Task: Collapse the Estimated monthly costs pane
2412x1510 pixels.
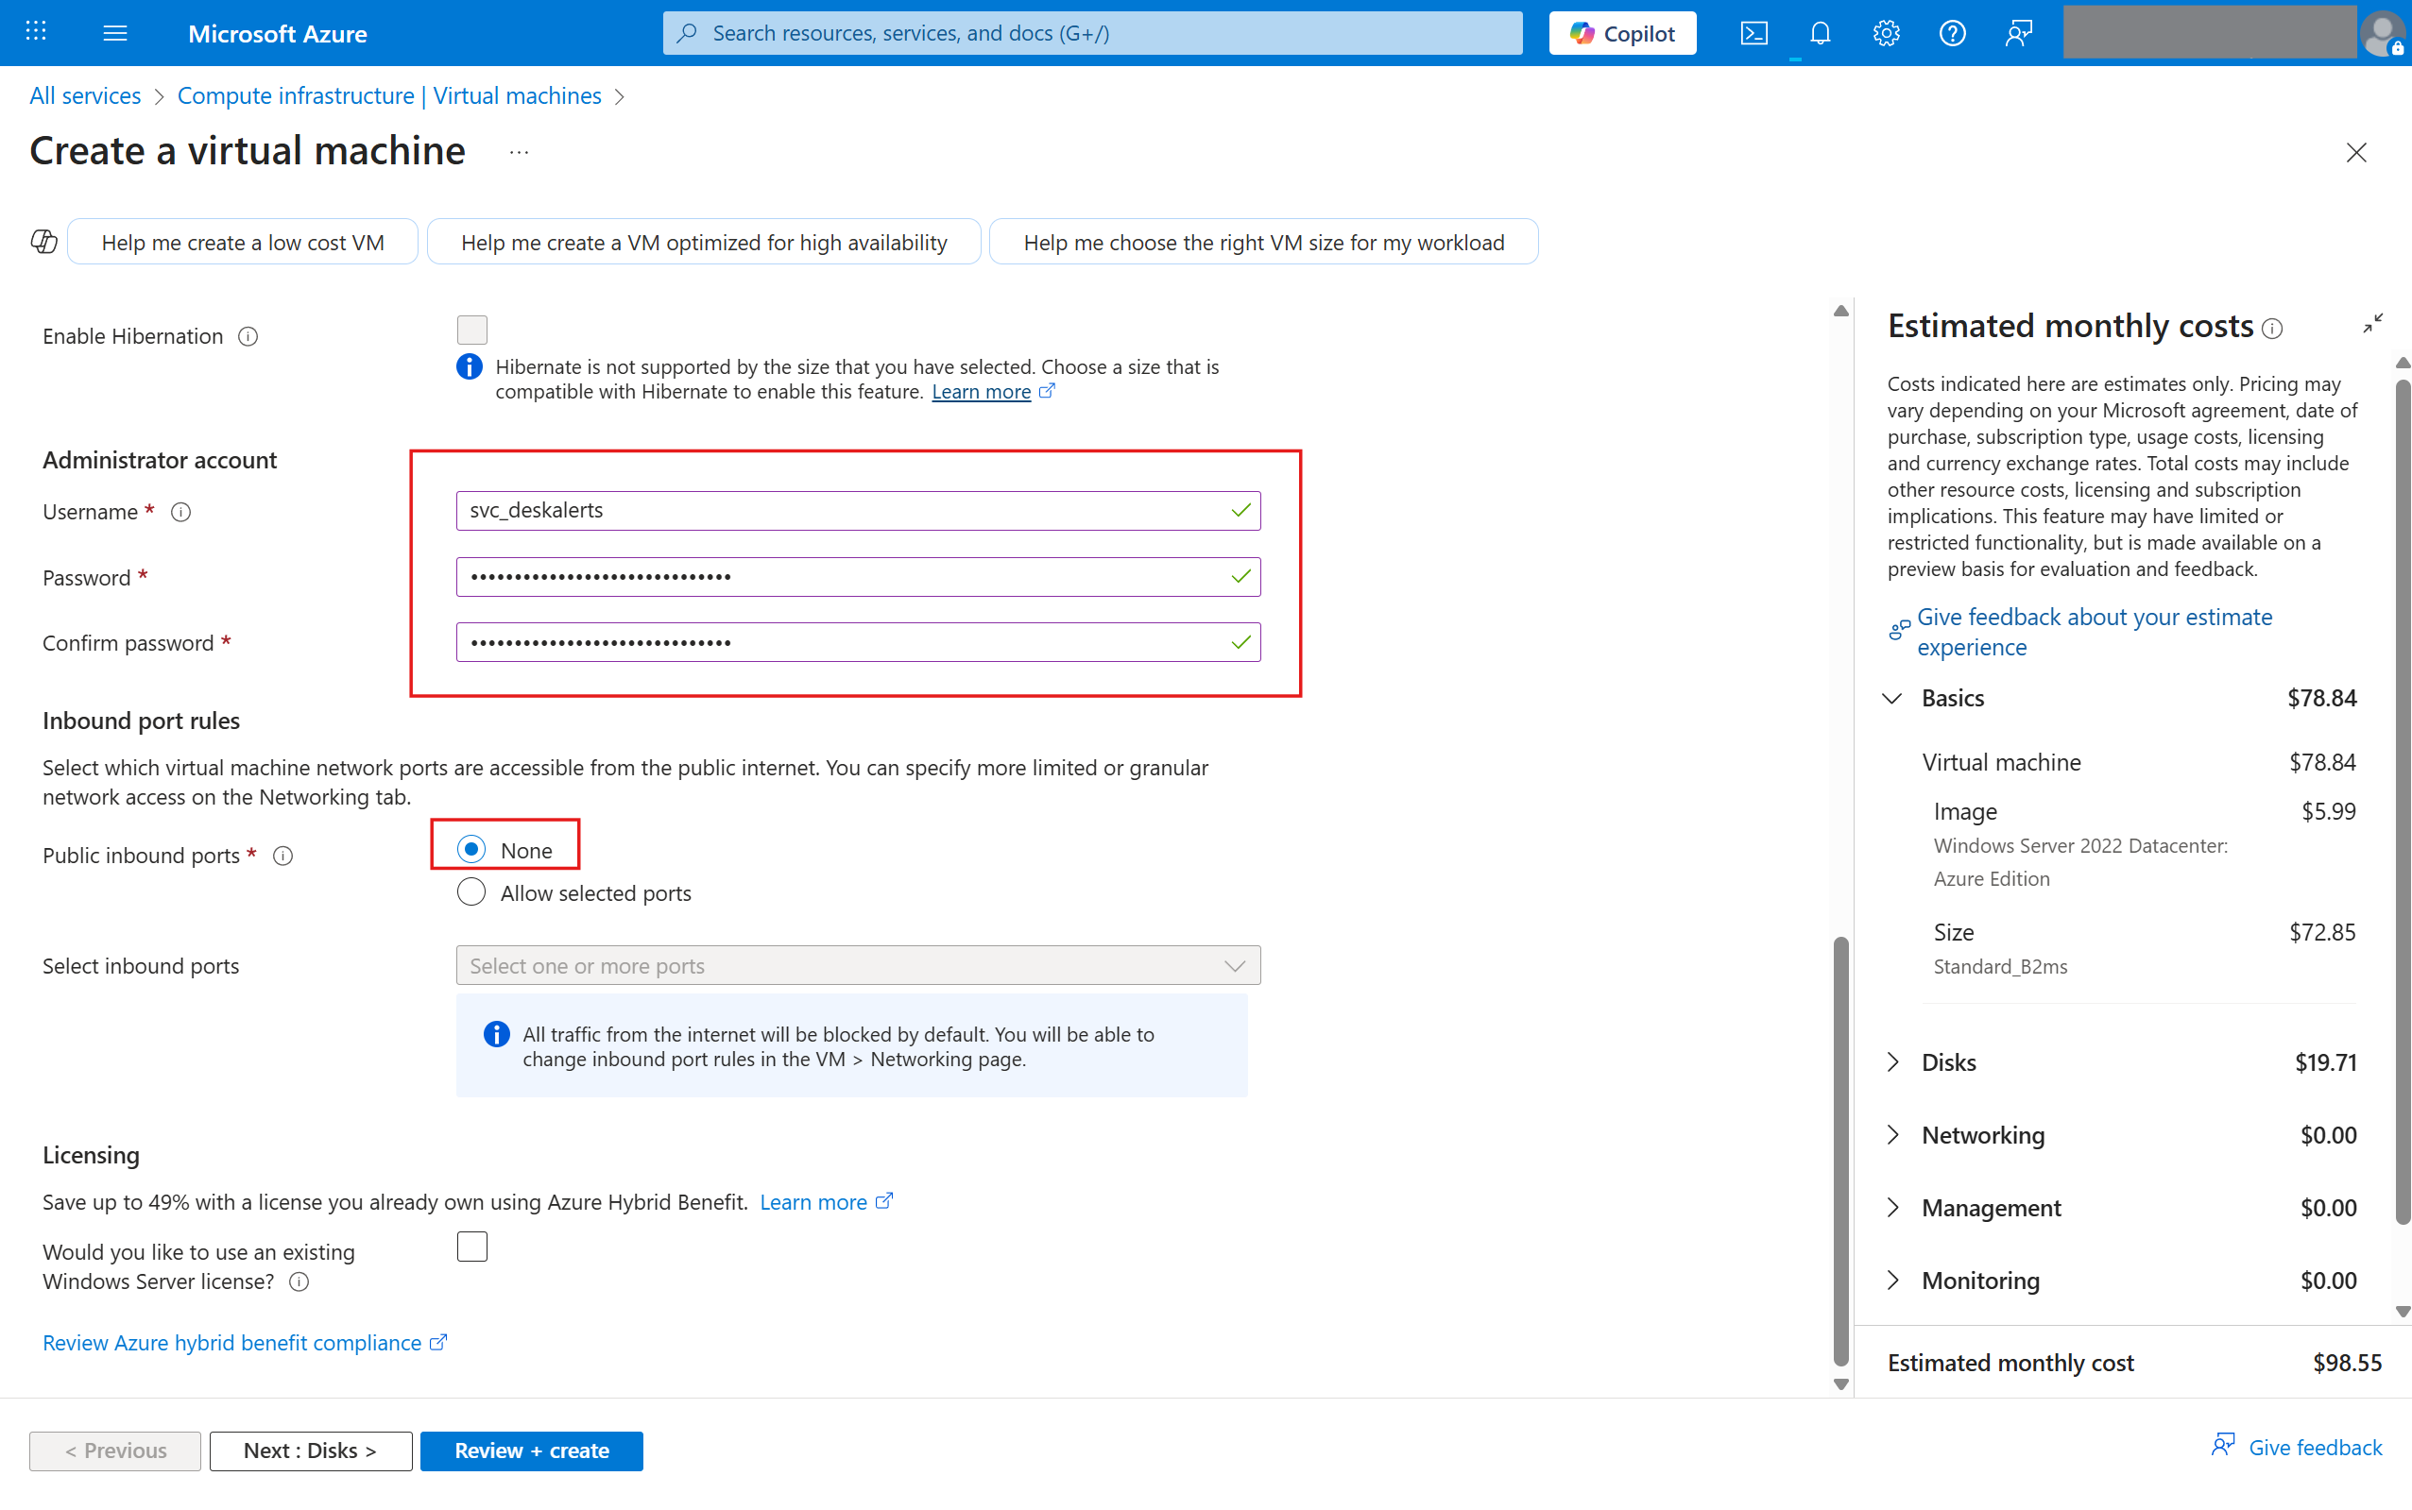Action: point(2372,324)
